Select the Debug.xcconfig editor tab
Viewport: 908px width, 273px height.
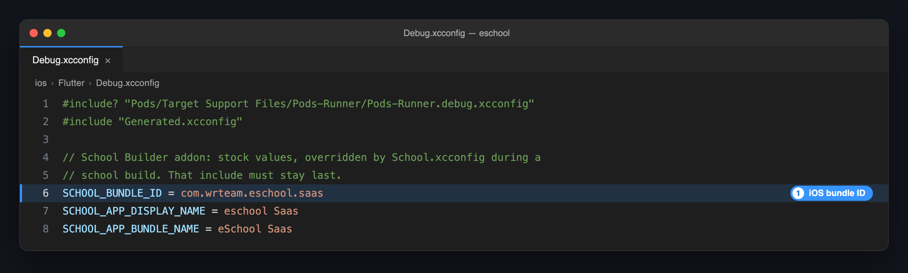pyautogui.click(x=71, y=60)
